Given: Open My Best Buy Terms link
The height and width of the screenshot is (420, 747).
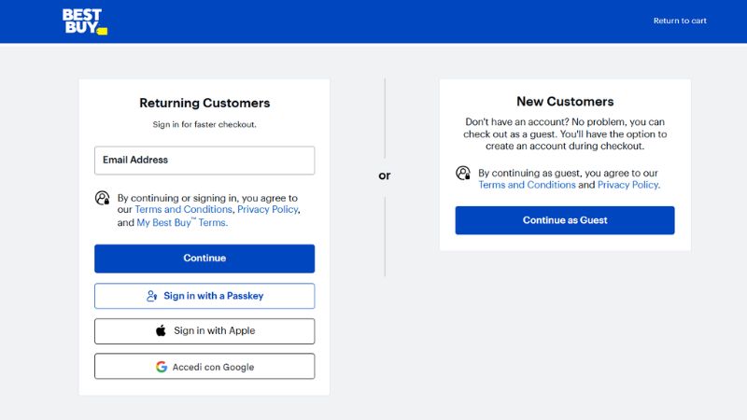Looking at the screenshot, I should (182, 222).
